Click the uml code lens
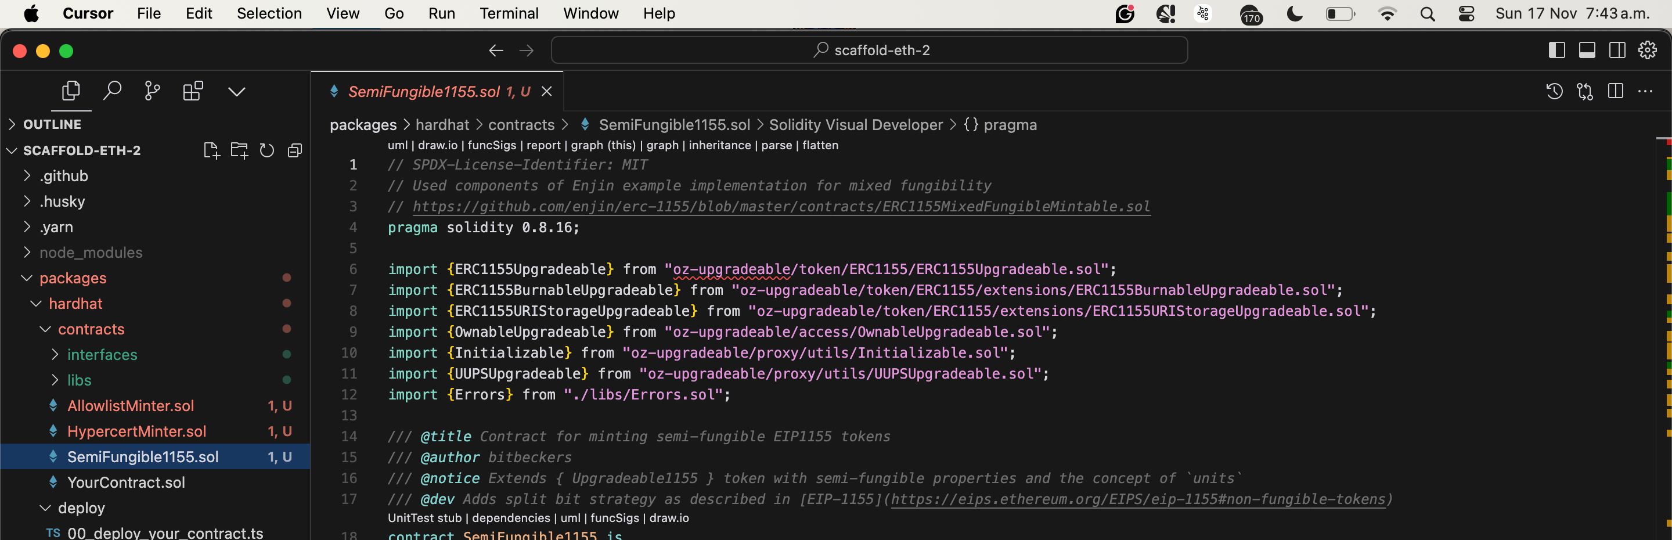The image size is (1672, 540). click(x=397, y=145)
